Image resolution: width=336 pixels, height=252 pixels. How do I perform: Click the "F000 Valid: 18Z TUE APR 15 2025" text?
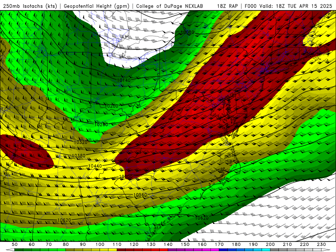tap(288, 6)
